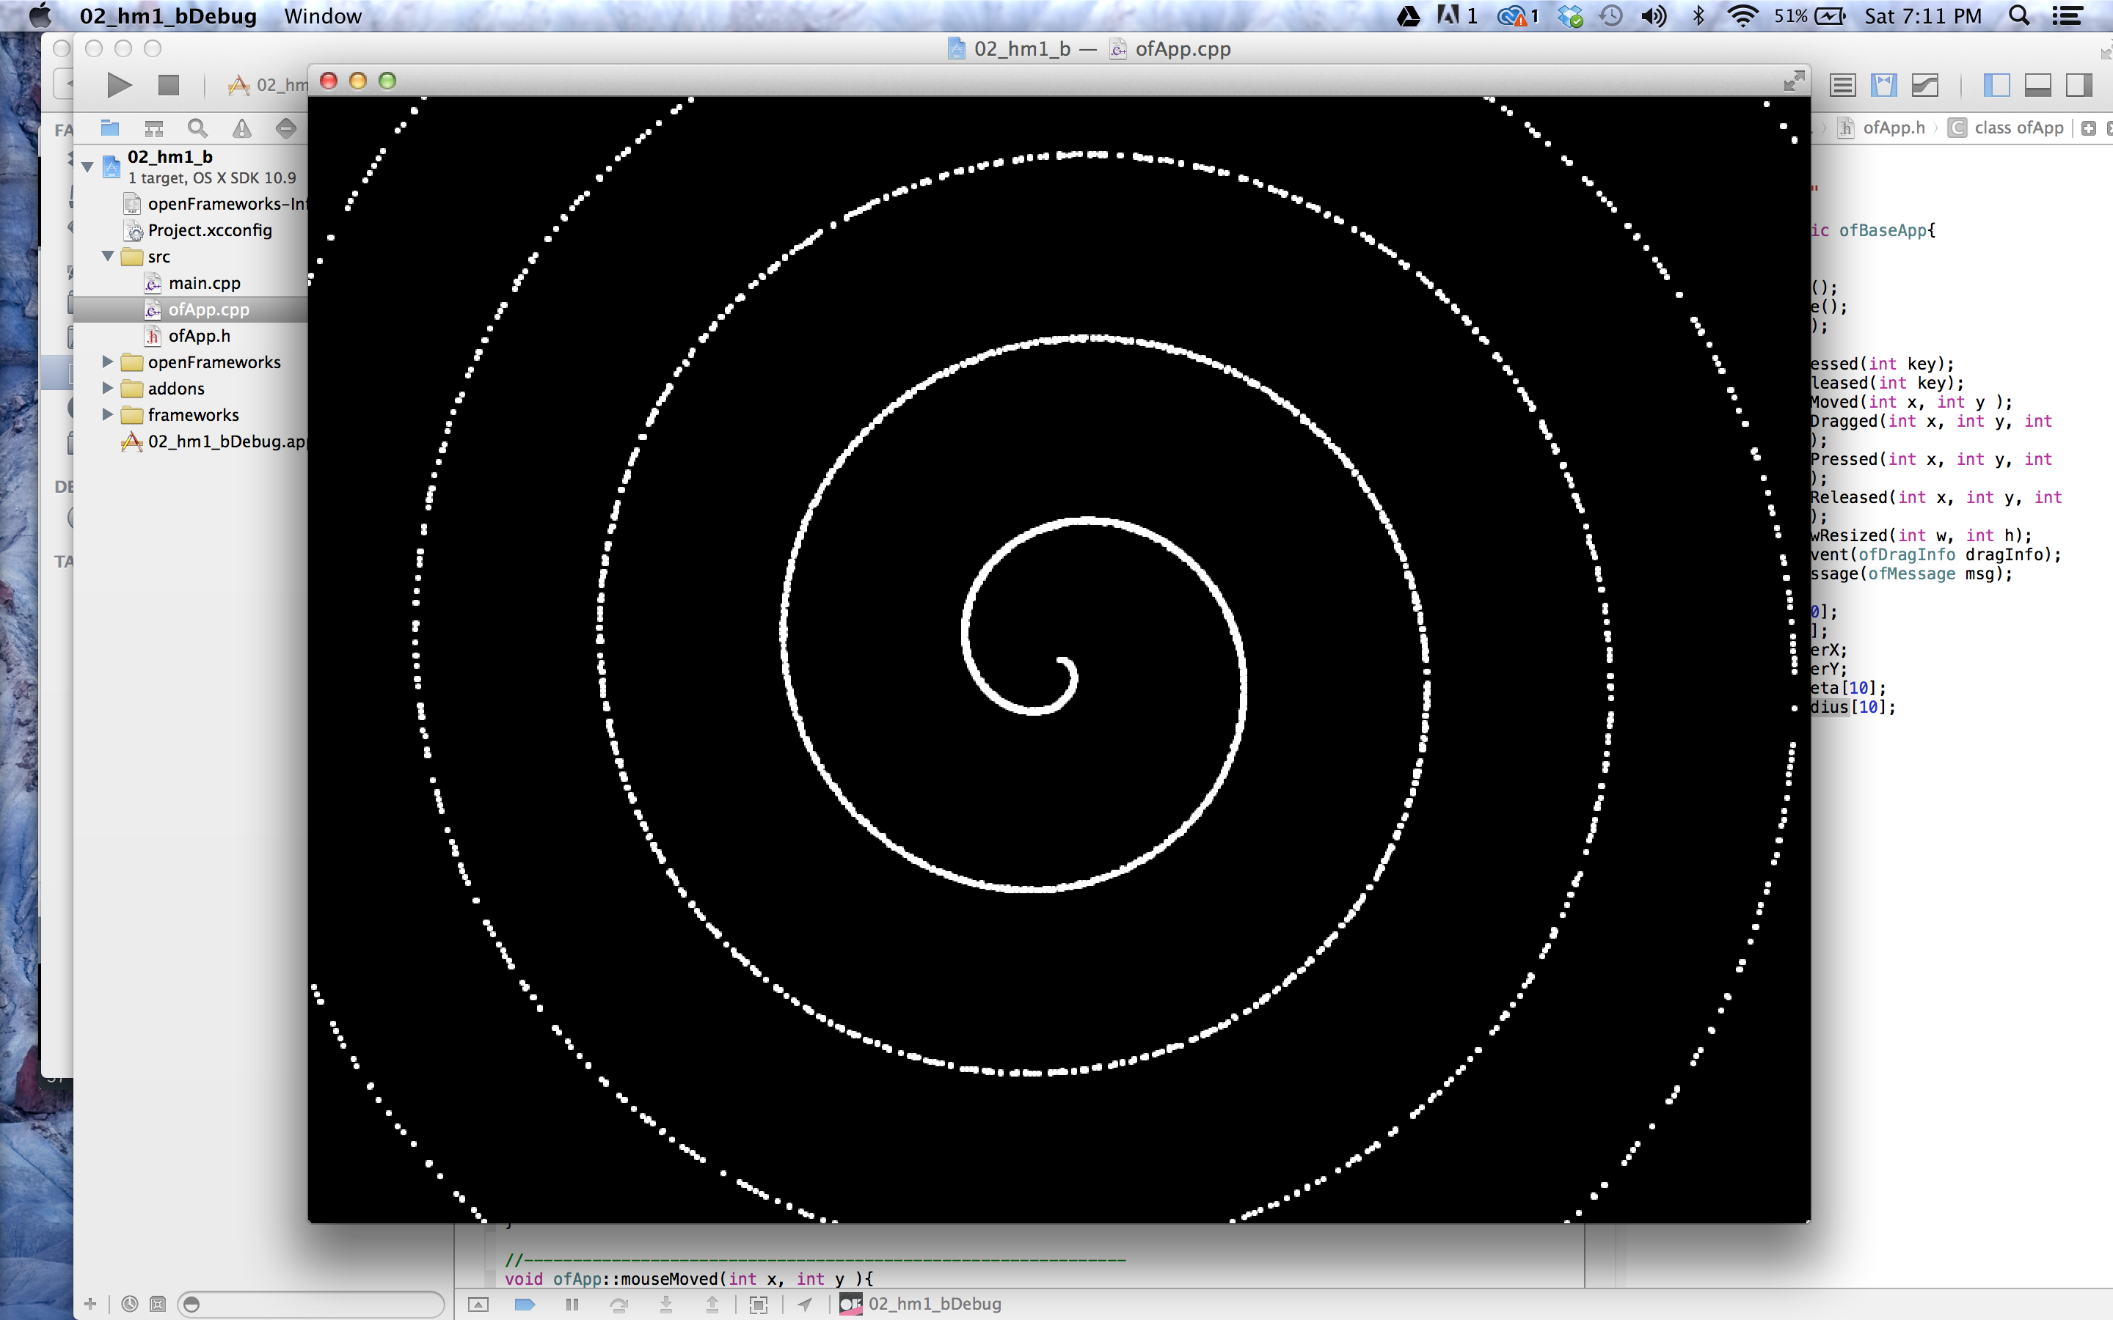Switch to the Assistant editor view
The image size is (2113, 1320).
point(1883,84)
